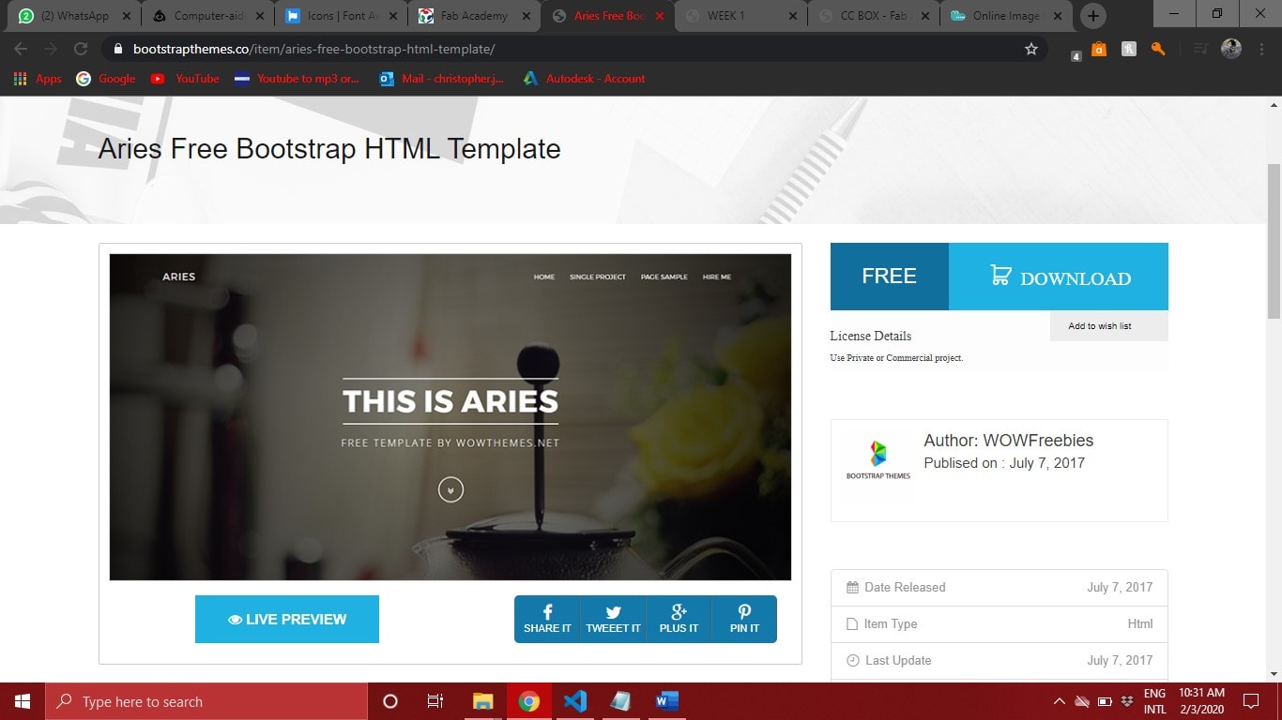Open the Autodesk - Account bookmark
The image size is (1282, 720).
click(585, 79)
